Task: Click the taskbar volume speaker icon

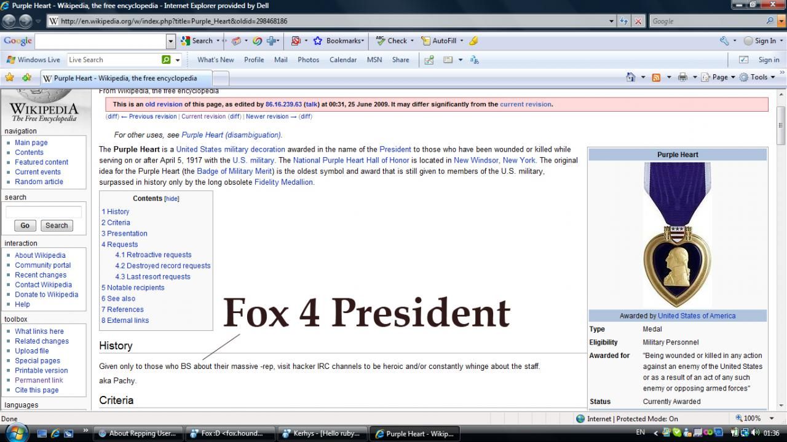Action: click(x=755, y=433)
